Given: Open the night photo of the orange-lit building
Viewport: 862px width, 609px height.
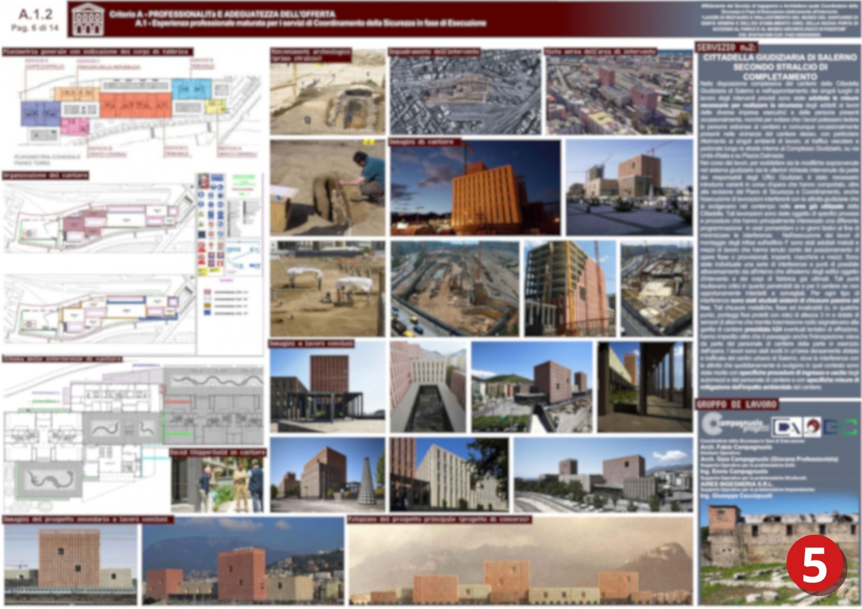Looking at the screenshot, I should pos(475,187).
